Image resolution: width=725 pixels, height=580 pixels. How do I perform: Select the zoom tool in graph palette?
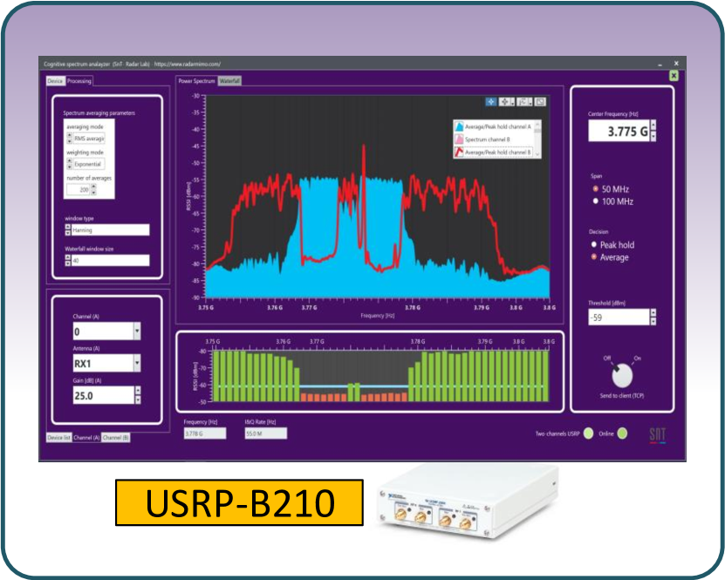pyautogui.click(x=524, y=102)
